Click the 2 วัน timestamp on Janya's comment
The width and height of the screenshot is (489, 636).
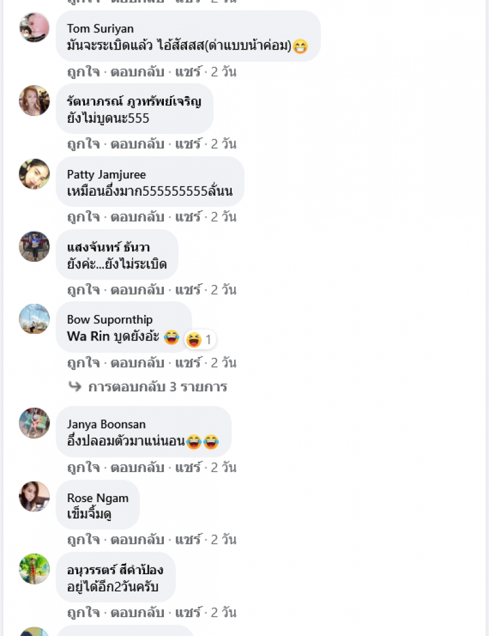click(x=224, y=467)
